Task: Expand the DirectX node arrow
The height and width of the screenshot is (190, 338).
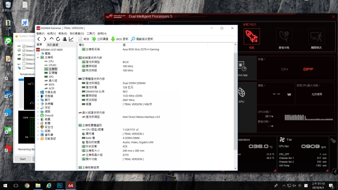Action: (x=38, y=115)
